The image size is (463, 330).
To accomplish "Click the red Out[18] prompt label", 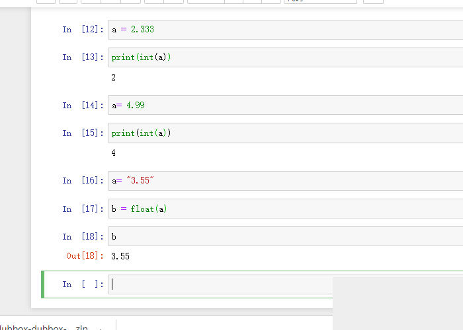I will point(85,256).
